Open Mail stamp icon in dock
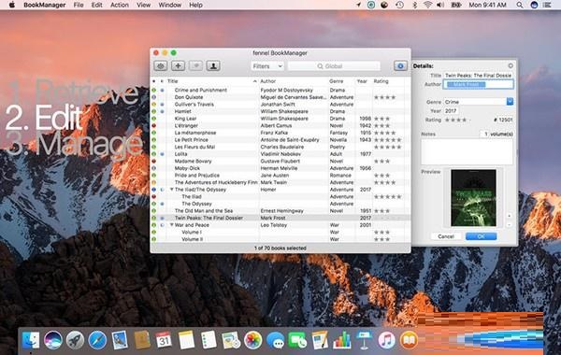 click(120, 340)
